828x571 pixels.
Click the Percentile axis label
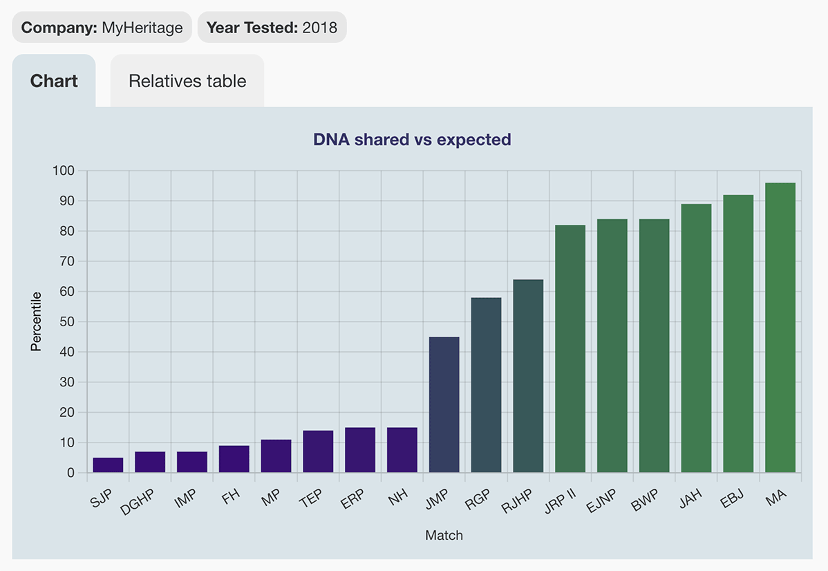(x=35, y=321)
